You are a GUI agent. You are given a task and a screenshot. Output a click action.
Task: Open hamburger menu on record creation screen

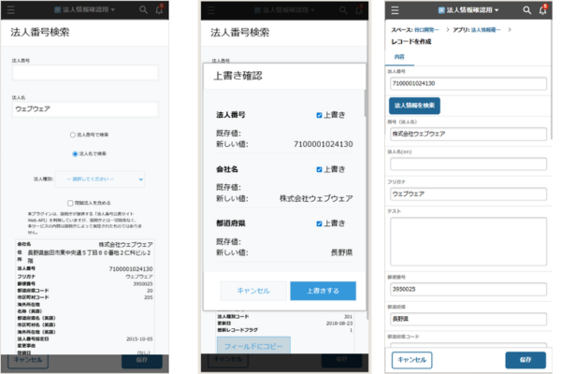coord(395,9)
